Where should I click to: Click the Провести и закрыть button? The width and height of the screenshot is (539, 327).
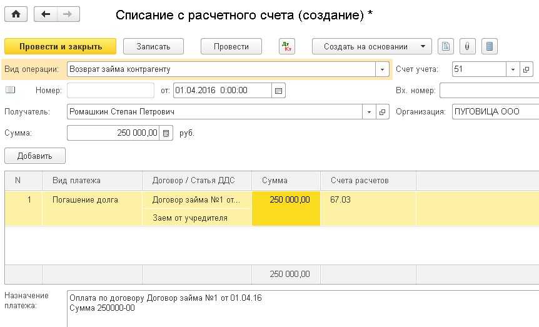click(61, 46)
